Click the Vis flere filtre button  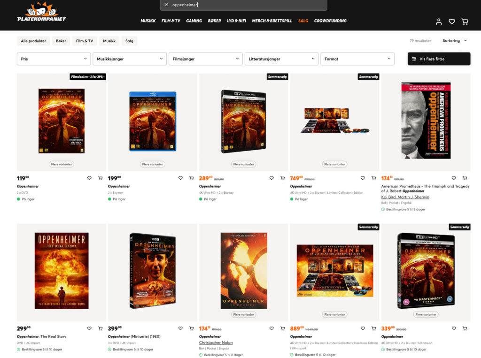tap(439, 59)
